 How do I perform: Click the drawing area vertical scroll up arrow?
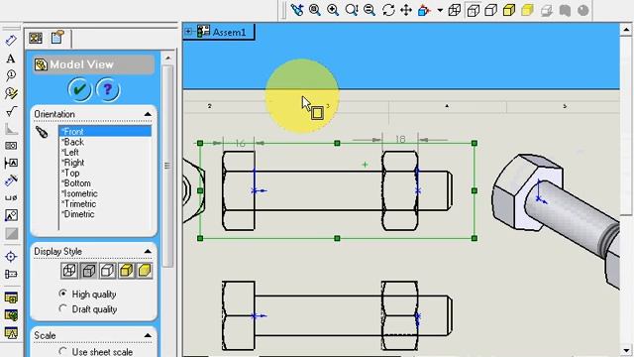pos(626,30)
